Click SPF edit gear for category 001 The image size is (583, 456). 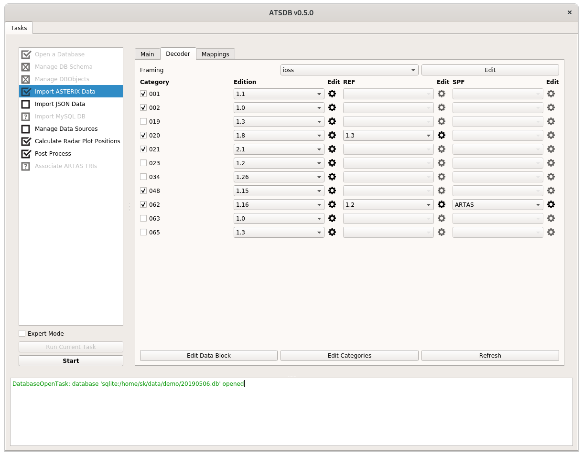551,94
